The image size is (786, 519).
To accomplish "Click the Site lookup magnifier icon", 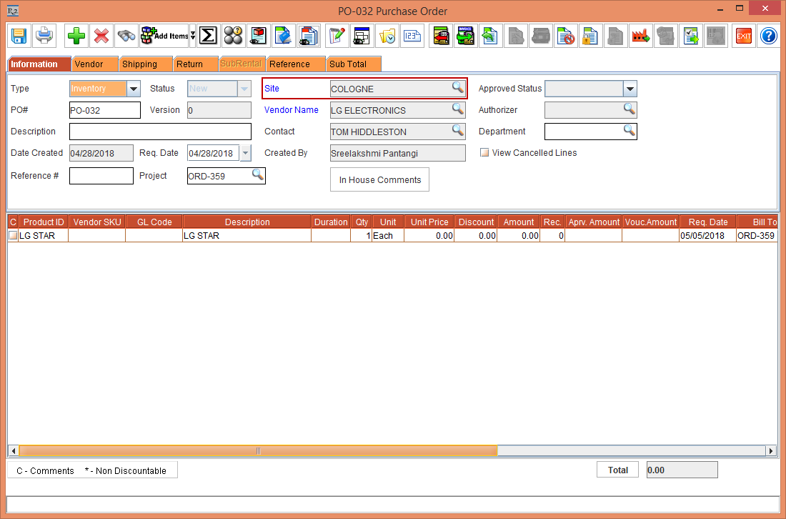I will [x=457, y=88].
